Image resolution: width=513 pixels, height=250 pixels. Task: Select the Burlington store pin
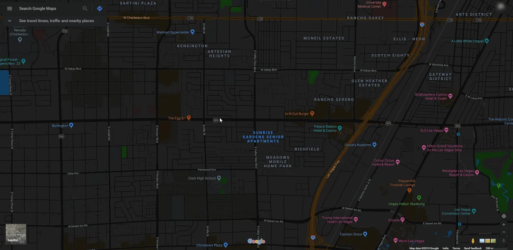[x=71, y=125]
